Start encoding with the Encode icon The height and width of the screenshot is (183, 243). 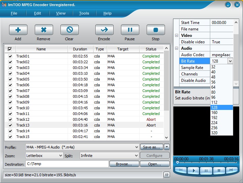pos(104,30)
